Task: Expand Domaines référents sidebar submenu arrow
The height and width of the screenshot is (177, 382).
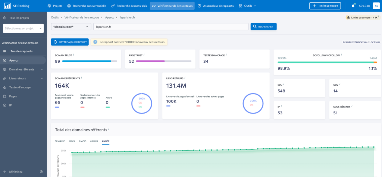Action: point(42,69)
